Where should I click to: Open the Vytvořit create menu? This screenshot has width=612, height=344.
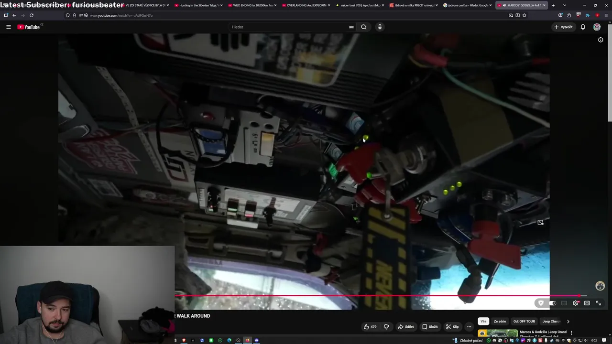tap(563, 27)
